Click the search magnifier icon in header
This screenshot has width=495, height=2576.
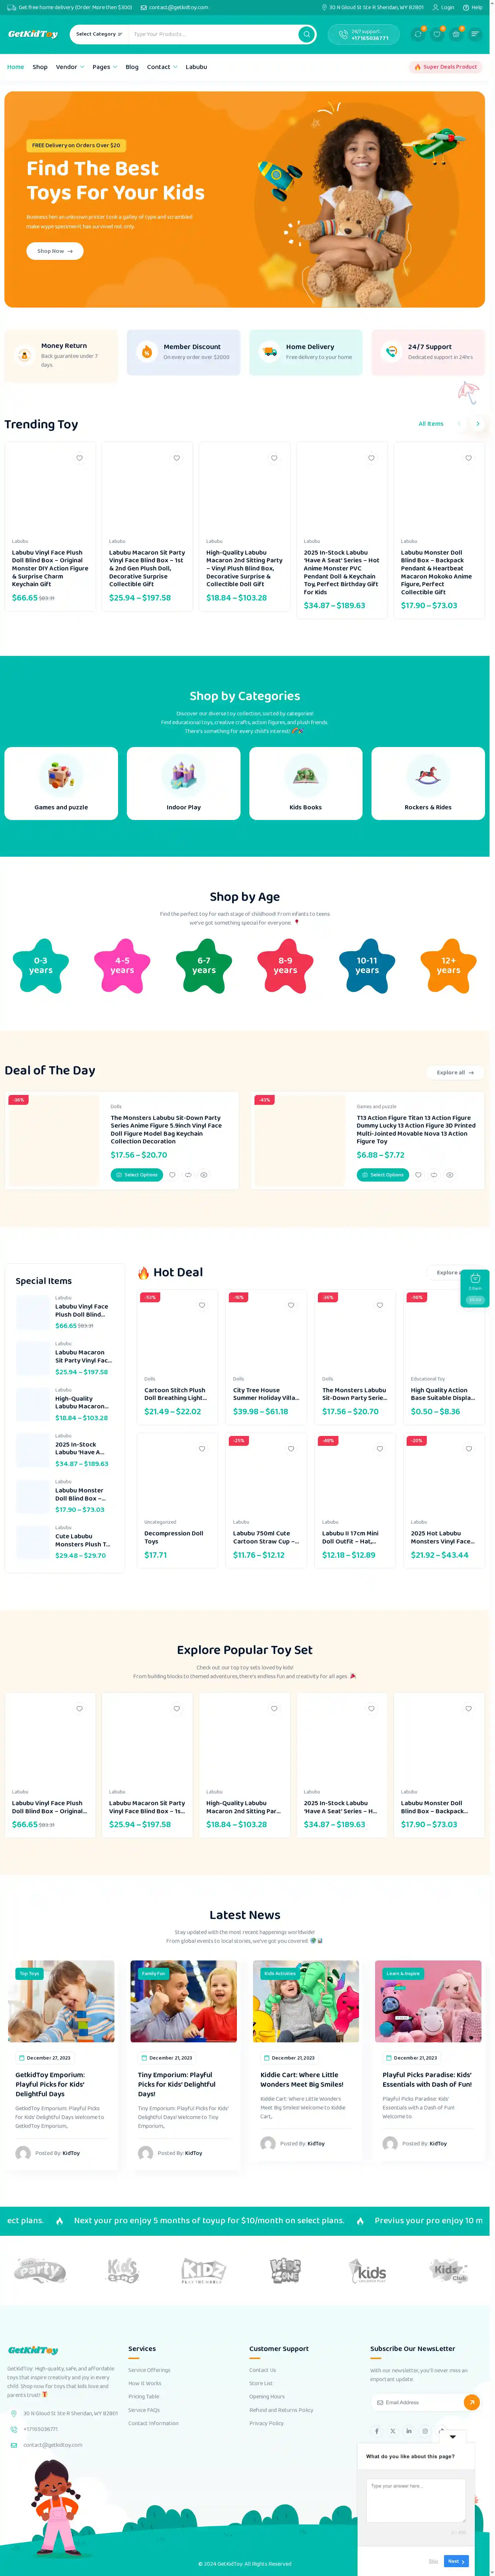point(307,34)
